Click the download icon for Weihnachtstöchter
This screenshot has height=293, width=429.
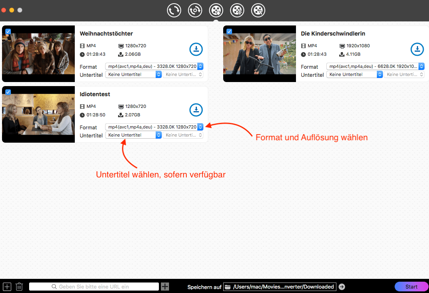[196, 49]
